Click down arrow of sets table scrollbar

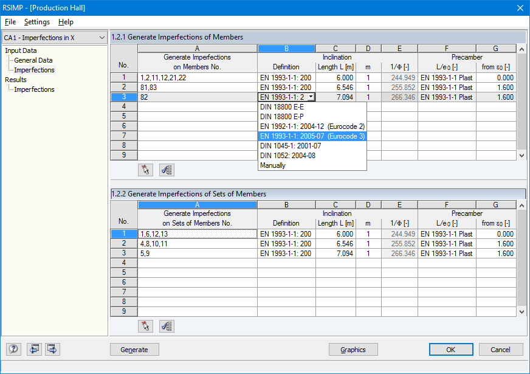click(x=521, y=312)
